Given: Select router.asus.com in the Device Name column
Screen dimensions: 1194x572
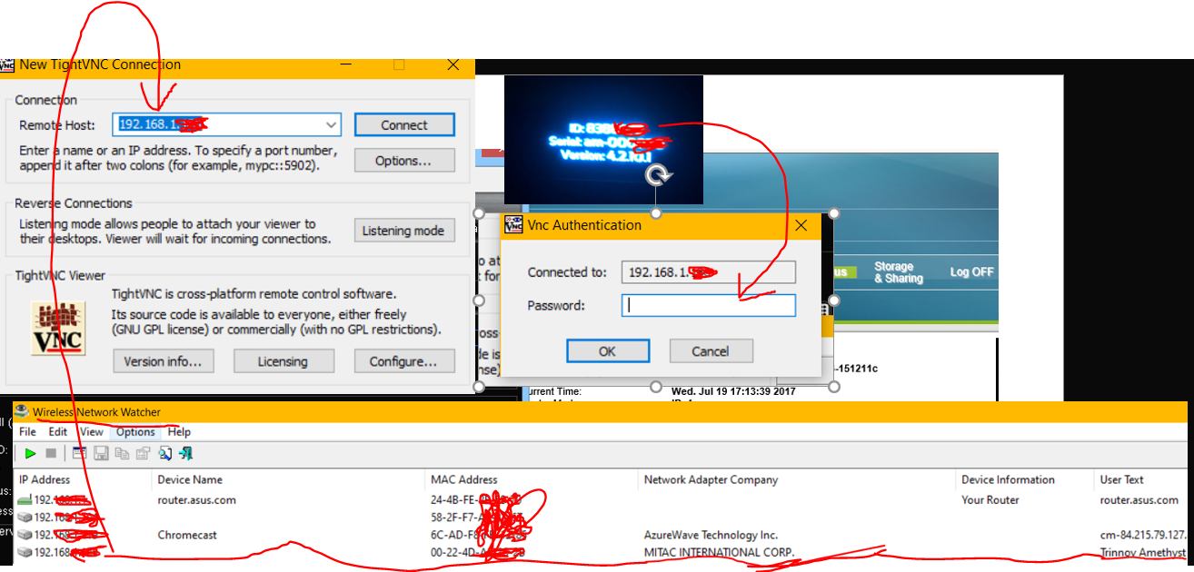Looking at the screenshot, I should (x=196, y=500).
